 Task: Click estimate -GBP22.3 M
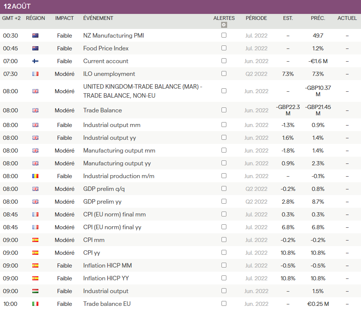(x=288, y=110)
